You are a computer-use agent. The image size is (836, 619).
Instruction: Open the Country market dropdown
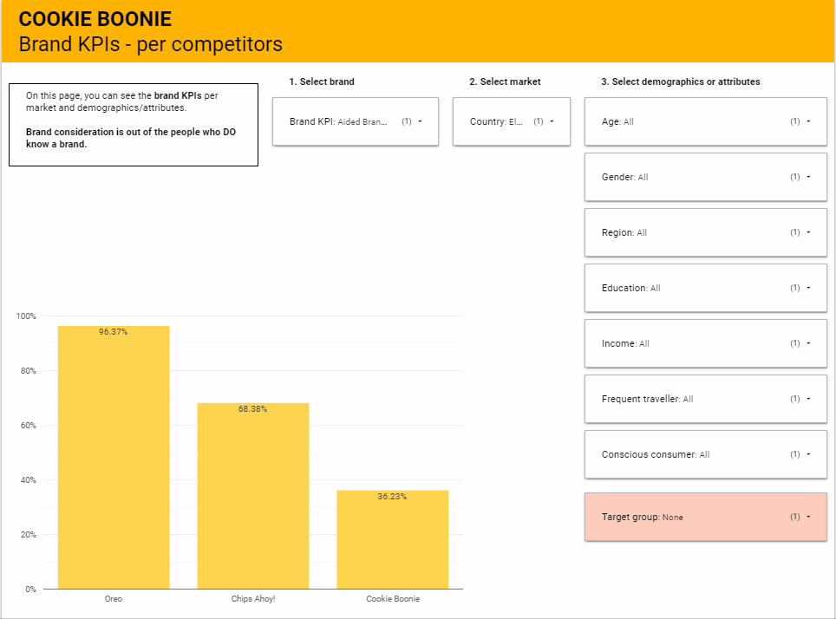click(x=512, y=121)
